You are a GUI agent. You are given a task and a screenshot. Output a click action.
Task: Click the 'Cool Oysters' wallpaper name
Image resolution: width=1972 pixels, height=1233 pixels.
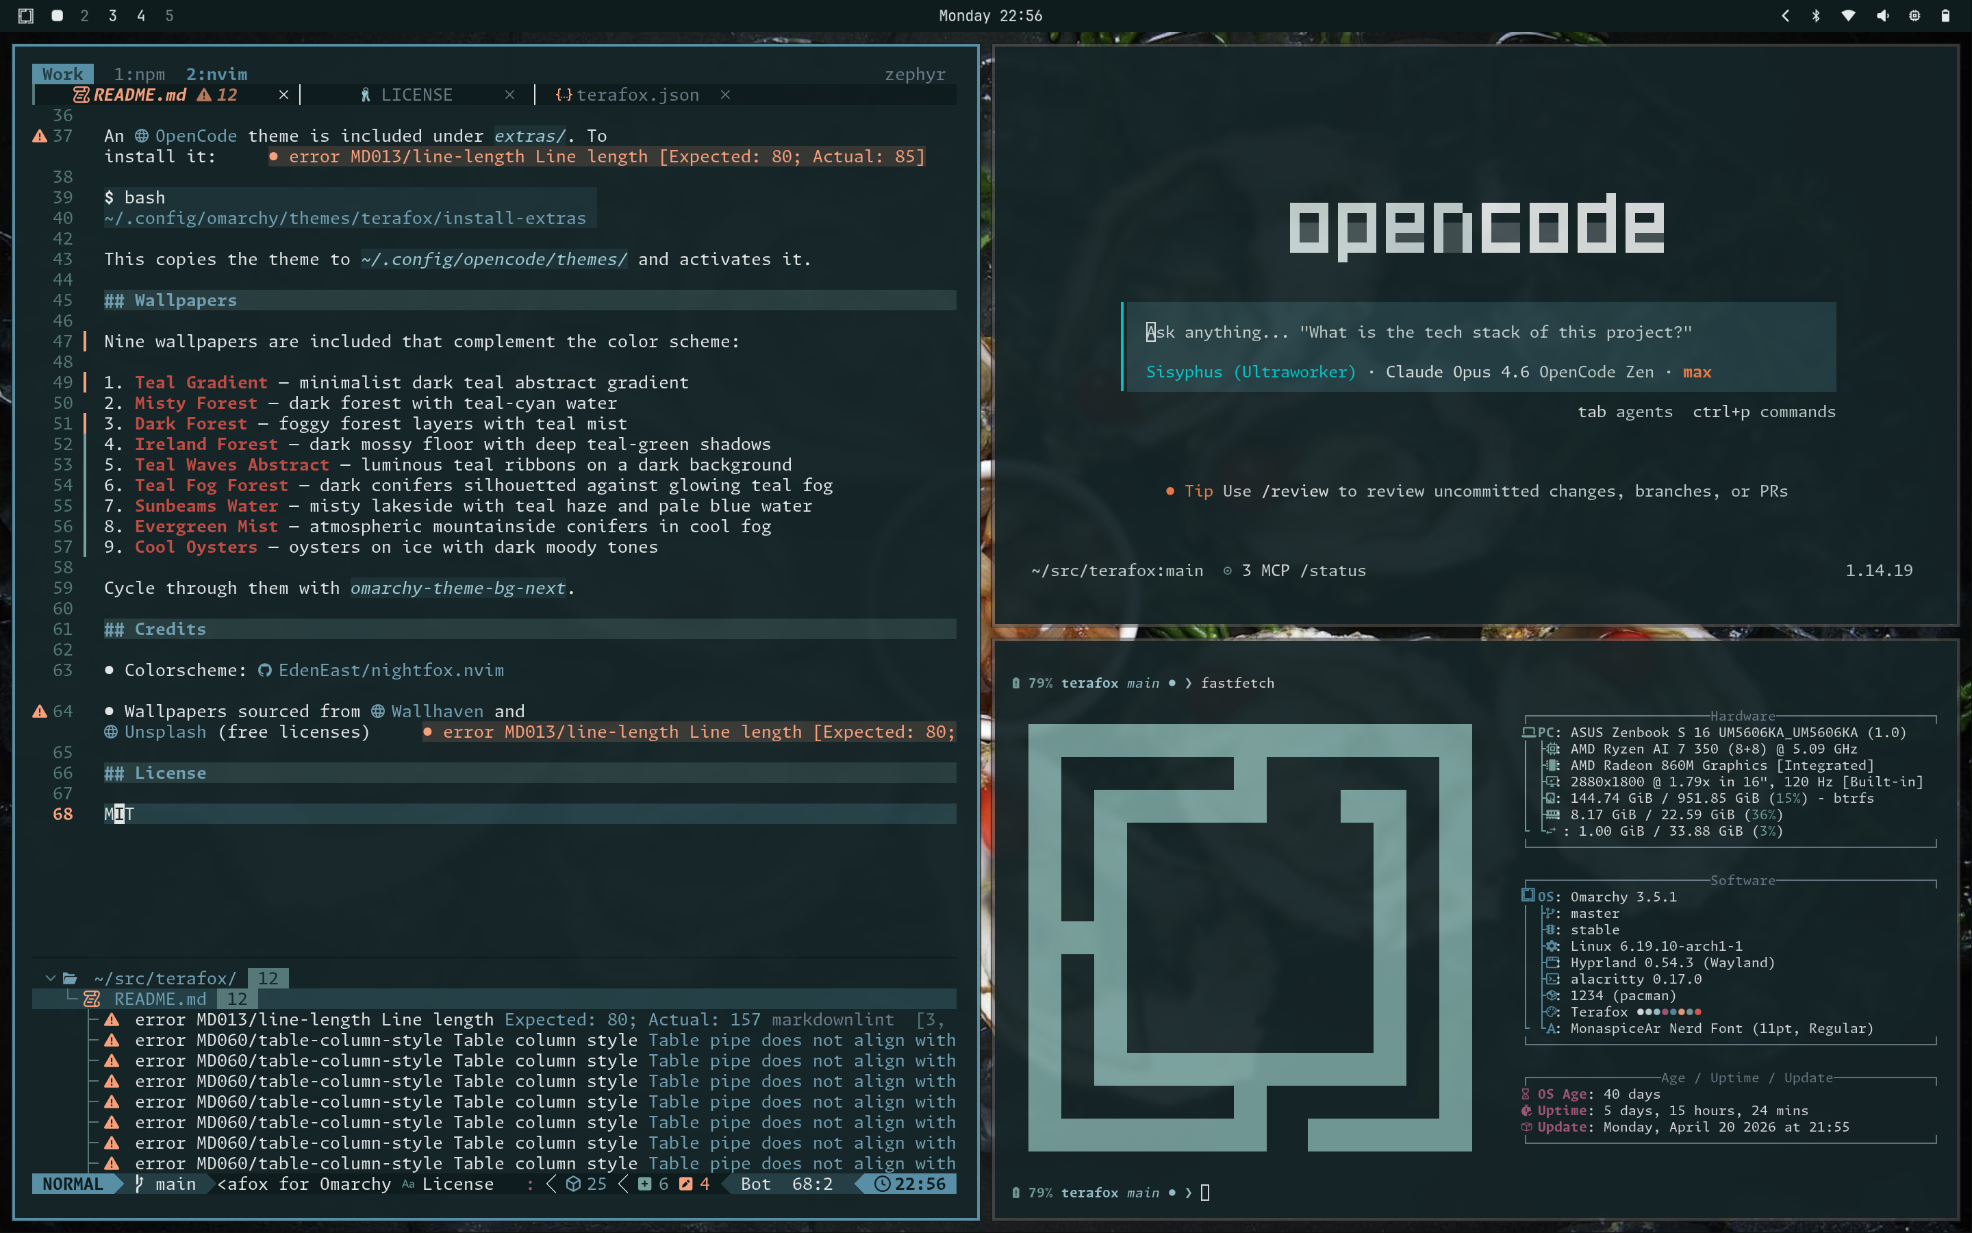click(x=197, y=547)
